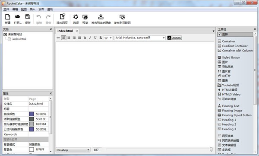Publish to local disk icon
The height and width of the screenshot is (156, 259).
click(x=101, y=19)
